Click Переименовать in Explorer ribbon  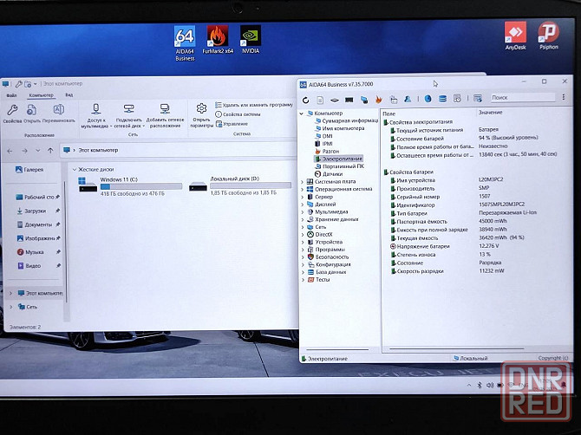(59, 114)
